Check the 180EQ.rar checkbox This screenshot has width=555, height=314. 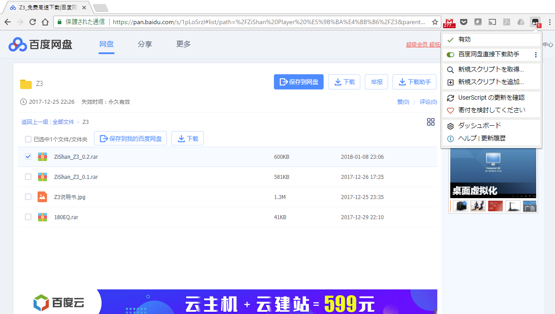coord(28,217)
